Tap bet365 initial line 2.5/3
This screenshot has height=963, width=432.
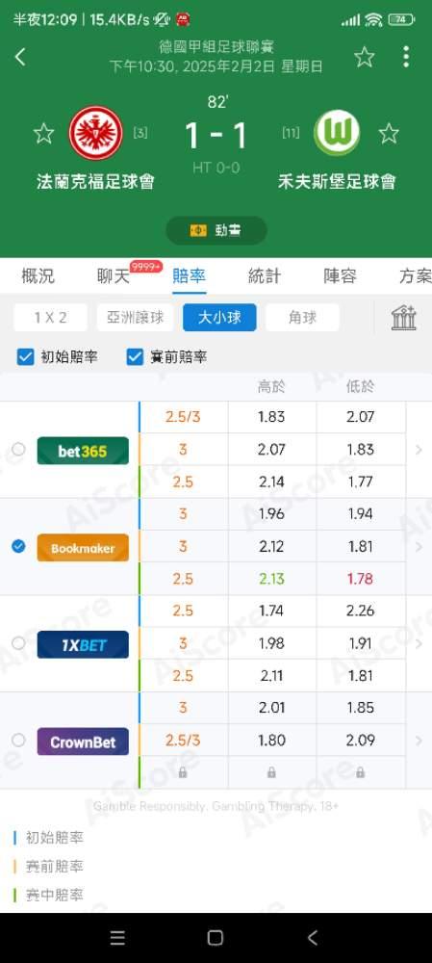point(183,417)
